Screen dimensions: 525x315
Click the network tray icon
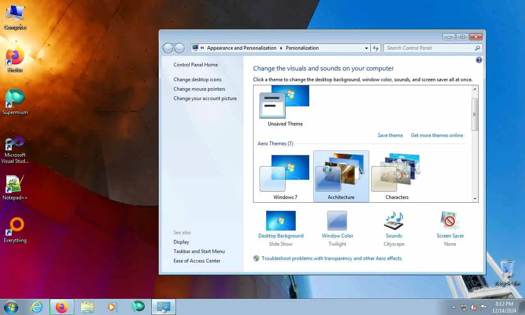464,307
